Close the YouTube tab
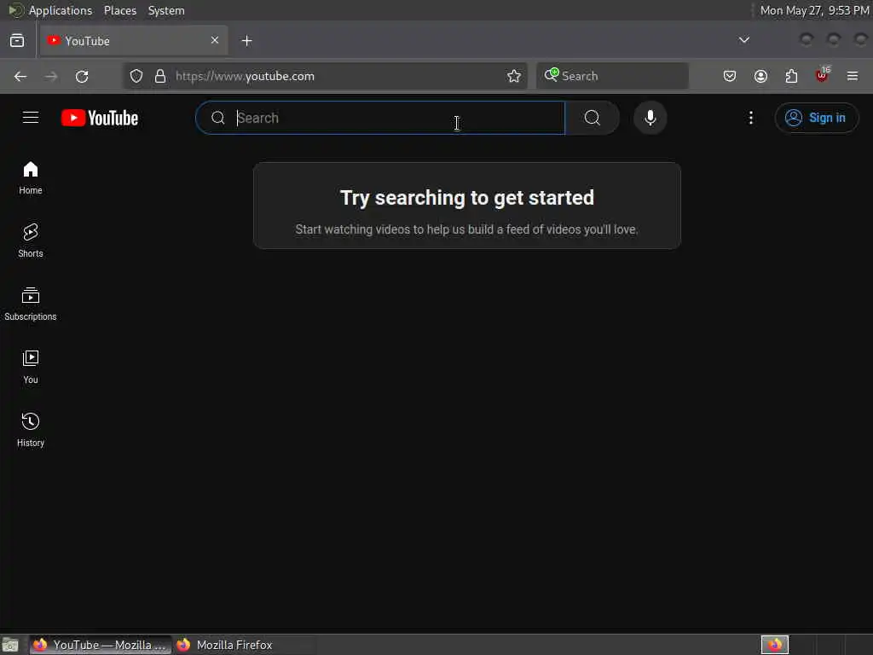Image resolution: width=873 pixels, height=655 pixels. point(215,40)
